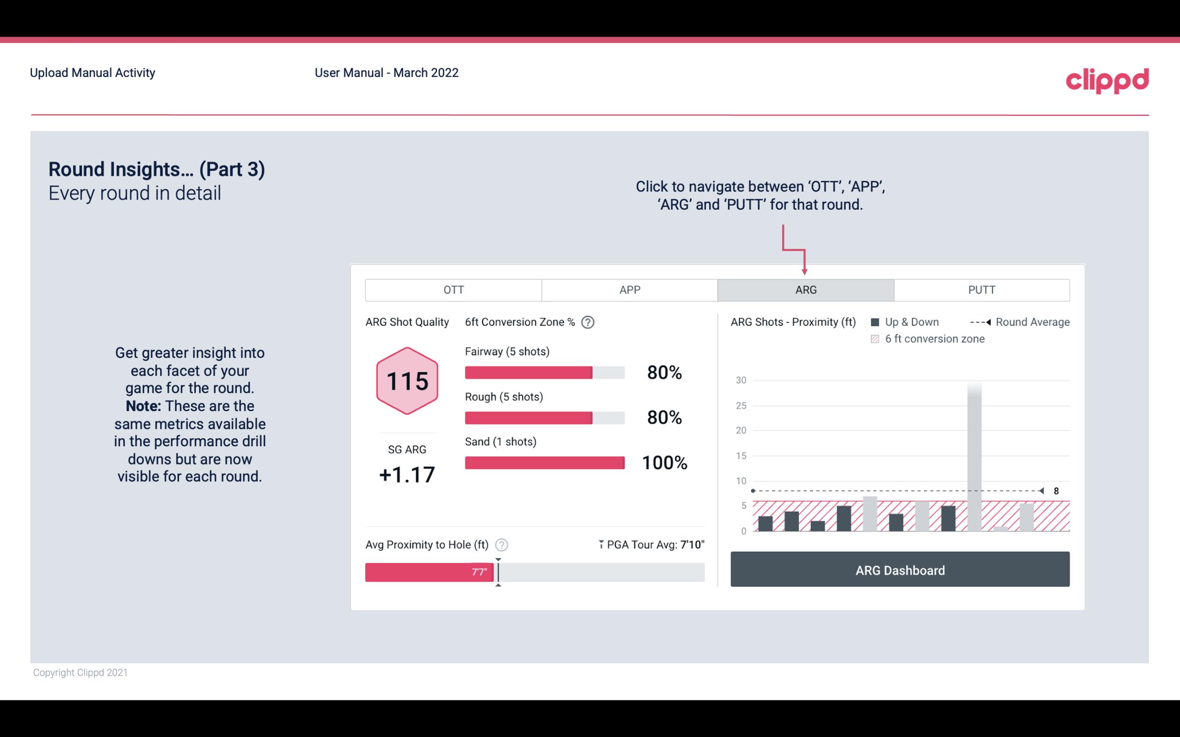Click the hexagon ARG Shot Quality icon
The height and width of the screenshot is (737, 1180).
[x=406, y=380]
